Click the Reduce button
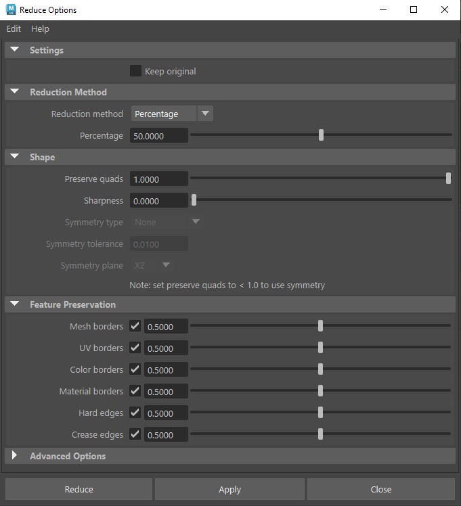This screenshot has height=506, width=461. 79,489
